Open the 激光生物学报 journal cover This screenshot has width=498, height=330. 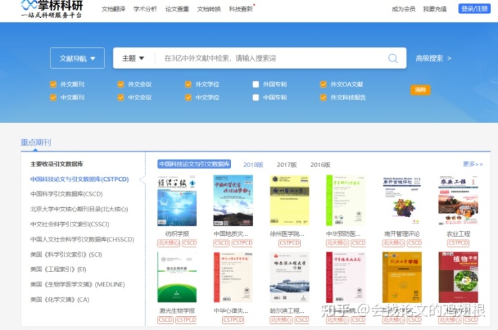pos(177,278)
